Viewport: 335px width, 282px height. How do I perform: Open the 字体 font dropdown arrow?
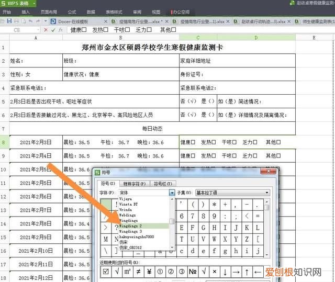point(172,193)
